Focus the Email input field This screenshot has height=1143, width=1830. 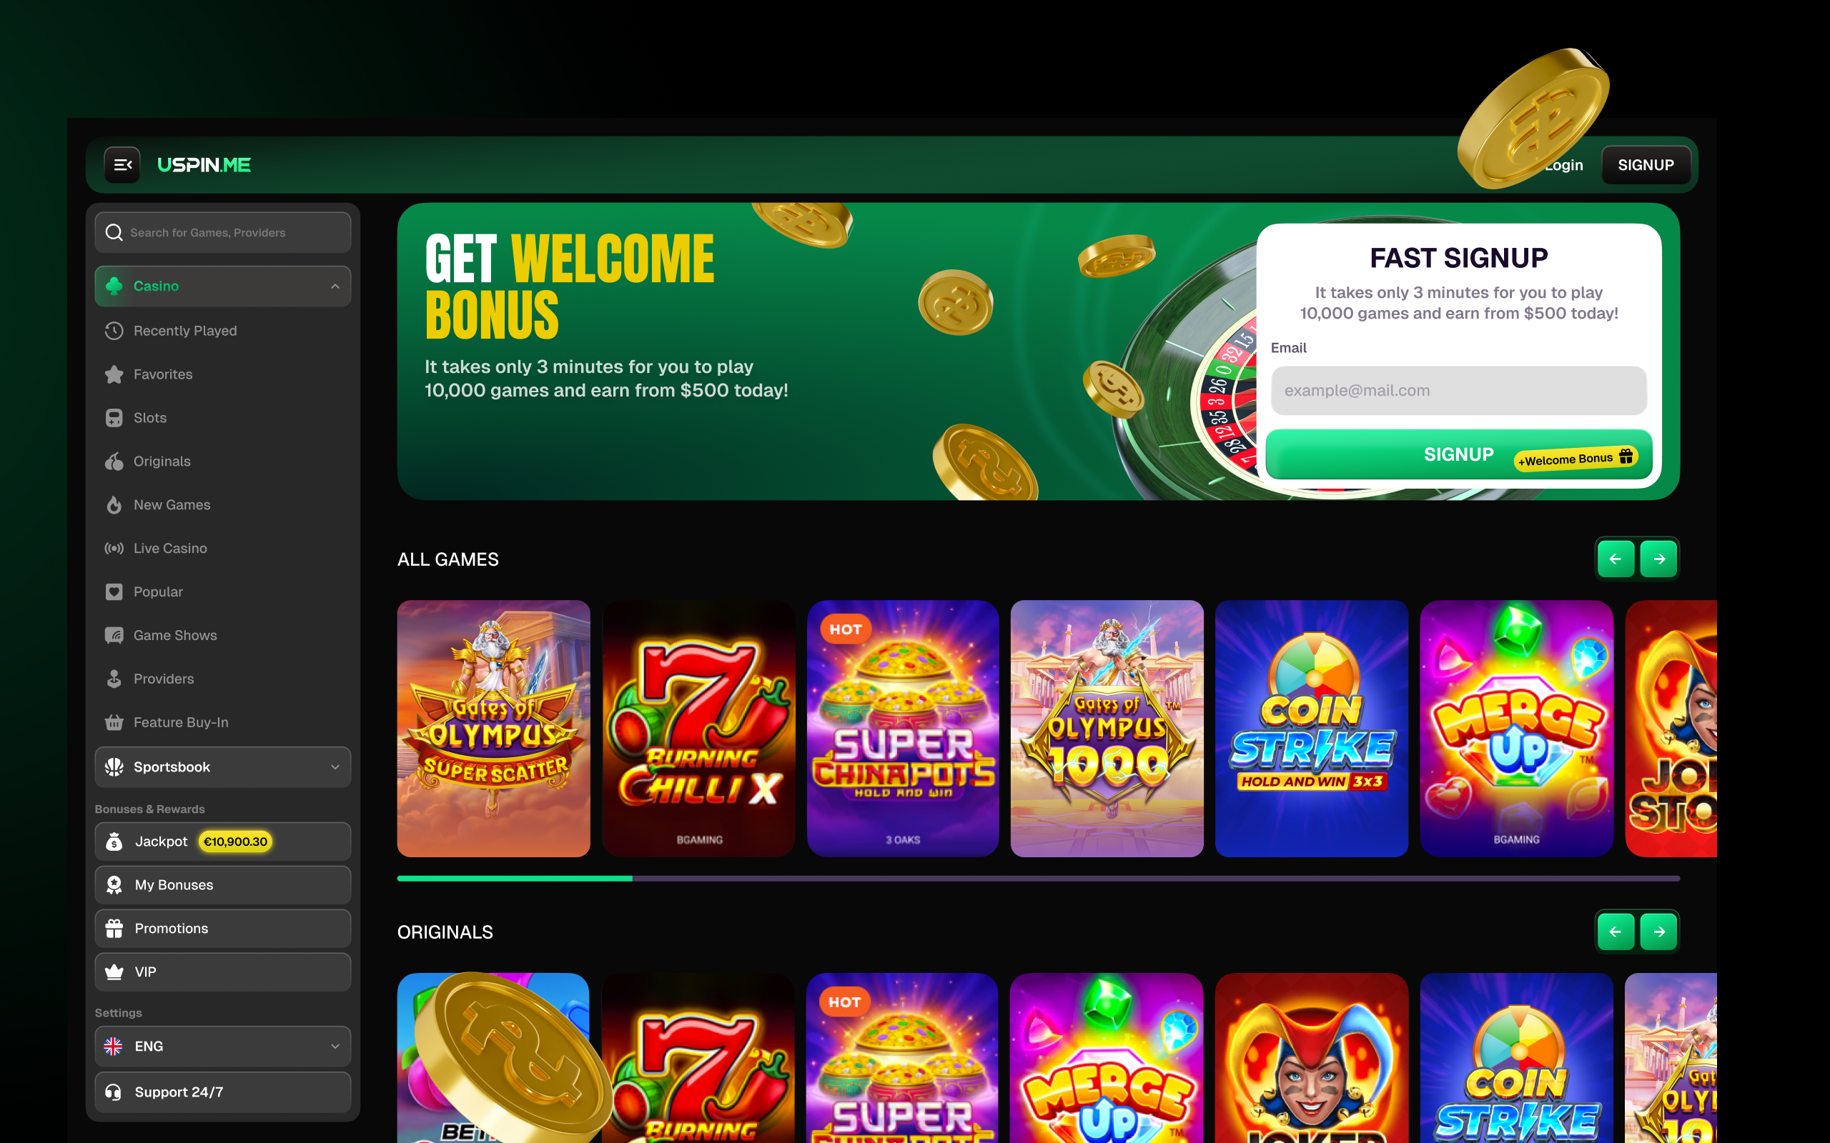click(1459, 390)
